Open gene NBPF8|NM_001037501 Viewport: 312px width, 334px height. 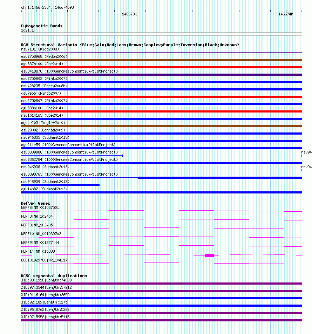tap(40, 207)
